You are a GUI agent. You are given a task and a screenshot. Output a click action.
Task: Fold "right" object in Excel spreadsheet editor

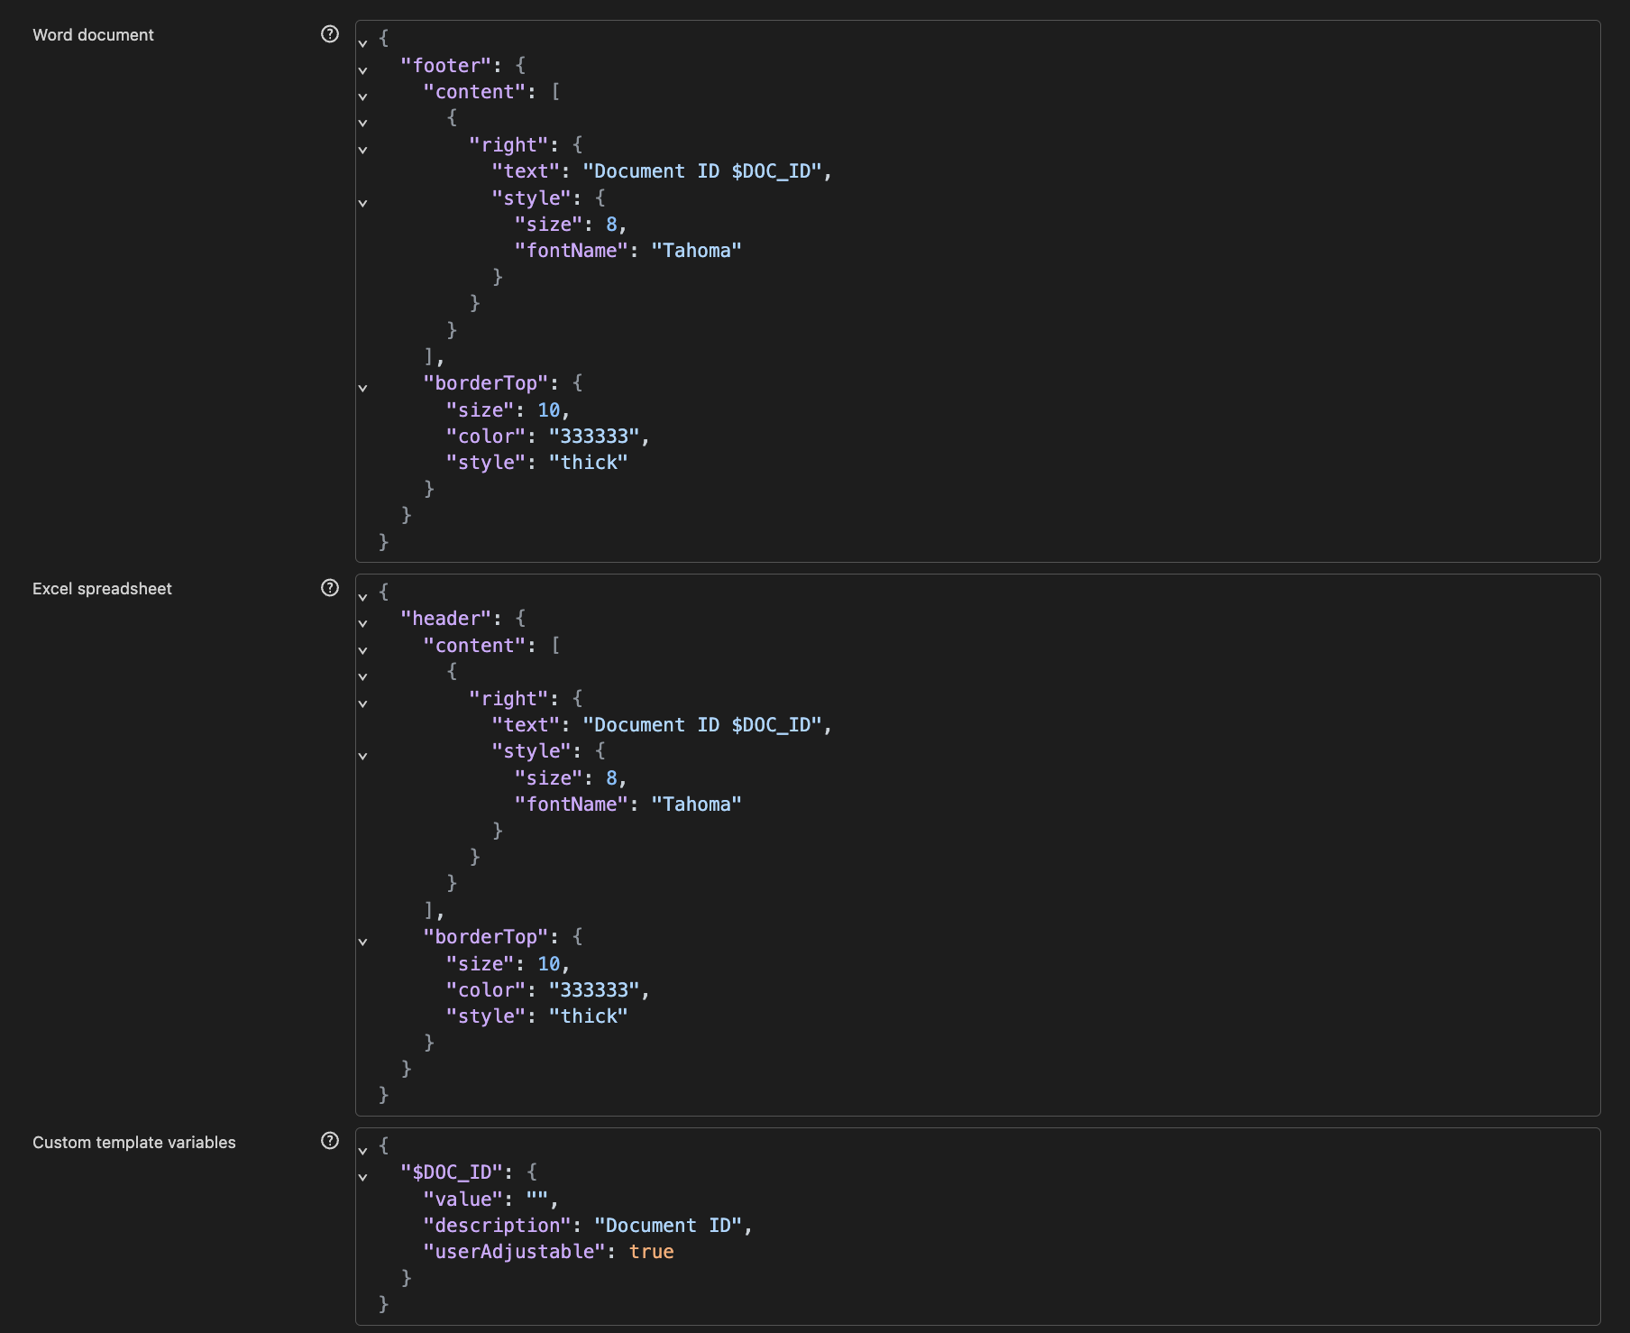pyautogui.click(x=362, y=703)
